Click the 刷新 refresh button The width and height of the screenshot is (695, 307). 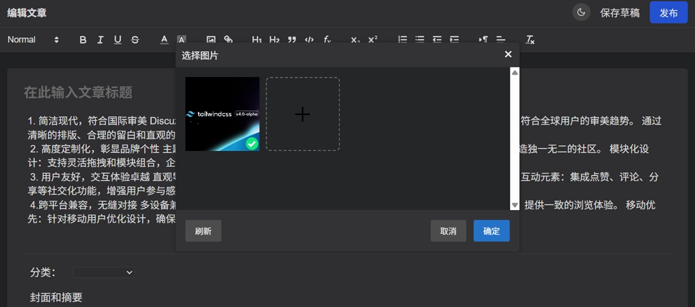(x=203, y=231)
